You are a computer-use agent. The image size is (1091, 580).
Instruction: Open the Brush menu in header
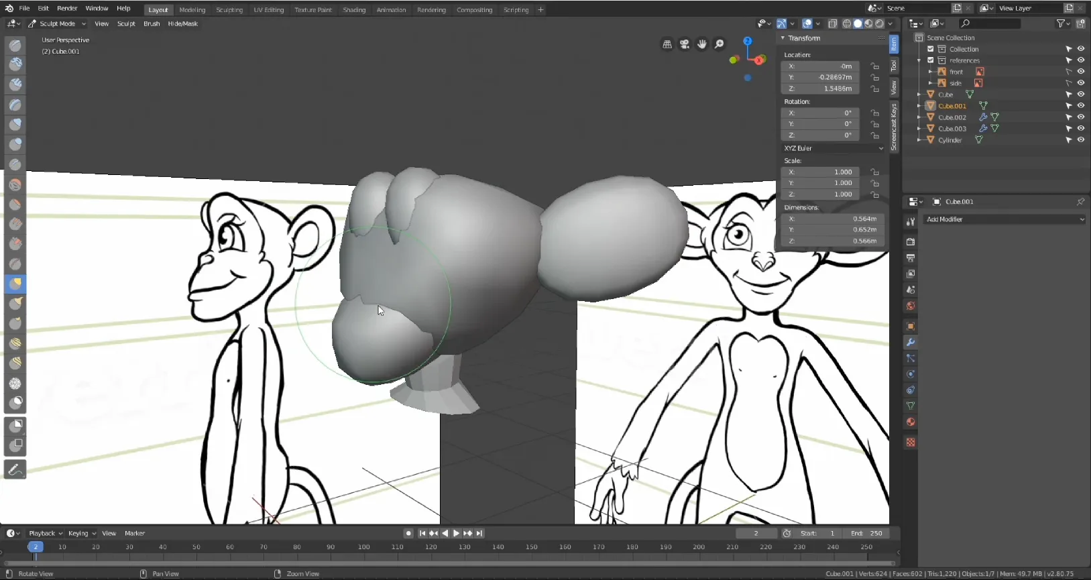click(152, 23)
